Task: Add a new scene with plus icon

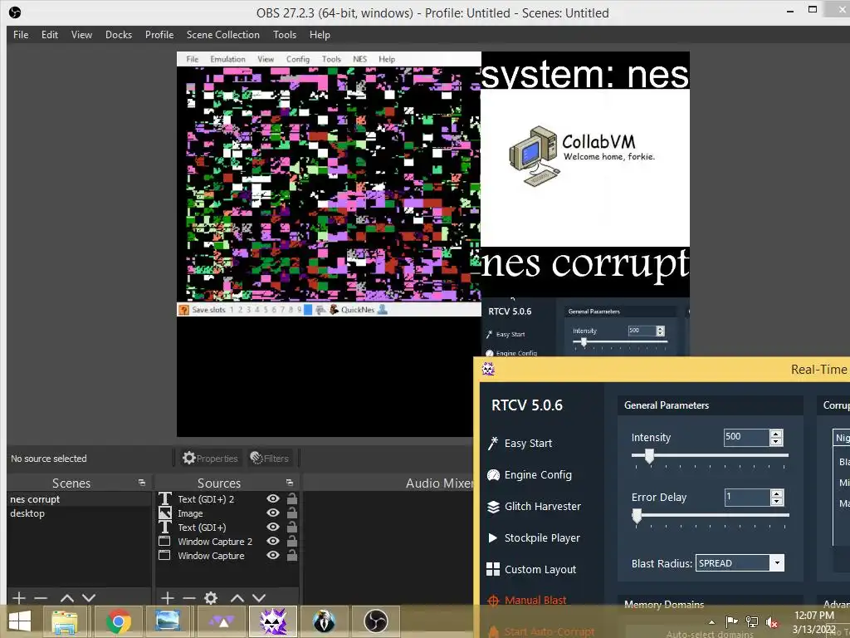Action: pos(19,598)
